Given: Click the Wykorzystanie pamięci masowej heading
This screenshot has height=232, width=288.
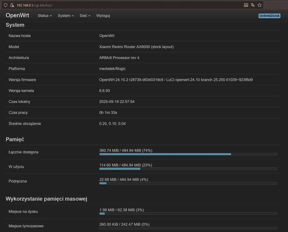Looking at the screenshot, I should pyautogui.click(x=46, y=199).
